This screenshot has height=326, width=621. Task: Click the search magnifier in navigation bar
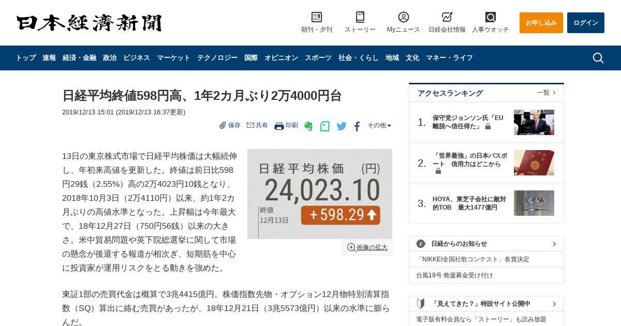pos(598,58)
